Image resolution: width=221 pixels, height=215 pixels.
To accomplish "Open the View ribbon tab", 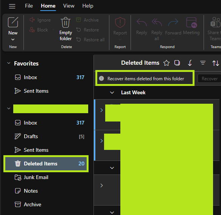I will (x=68, y=6).
